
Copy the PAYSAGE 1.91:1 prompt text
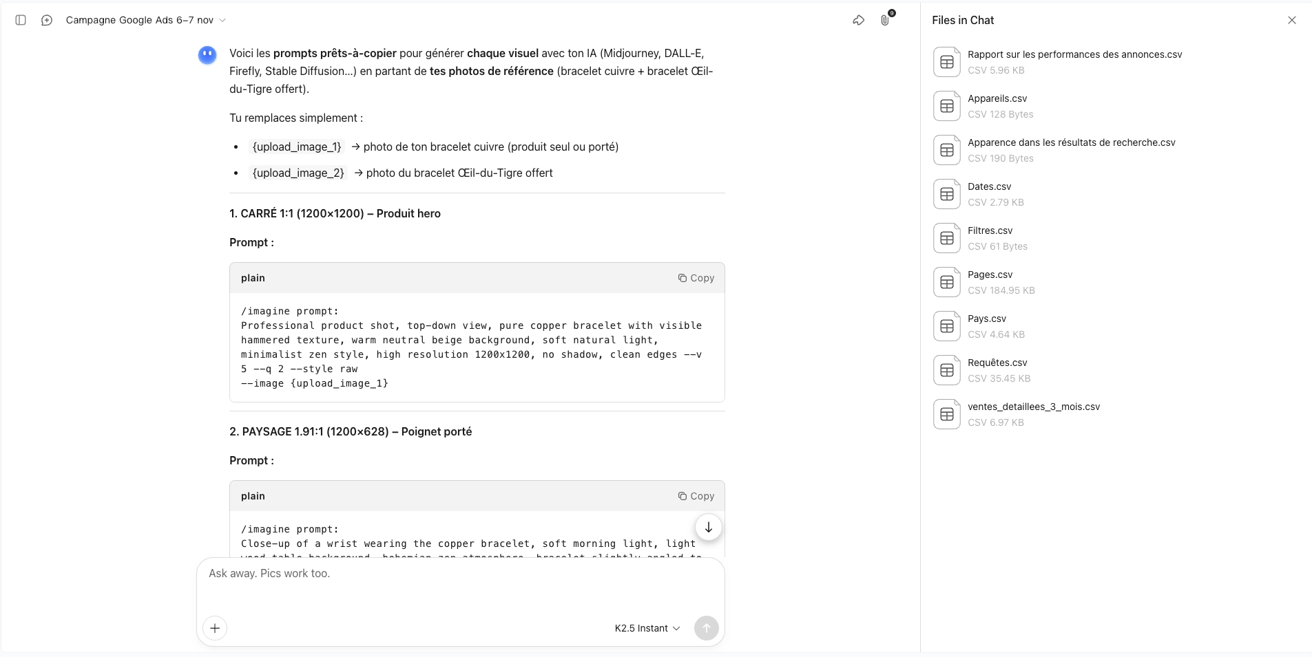pyautogui.click(x=696, y=495)
